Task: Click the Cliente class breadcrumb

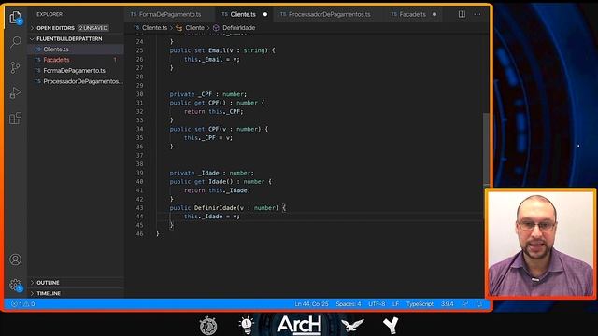Action: coord(194,28)
